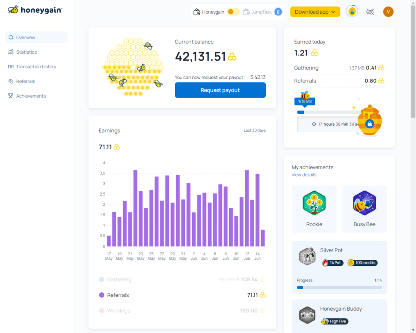
Task: Click the Silver Pot badge icon
Action: click(x=307, y=256)
